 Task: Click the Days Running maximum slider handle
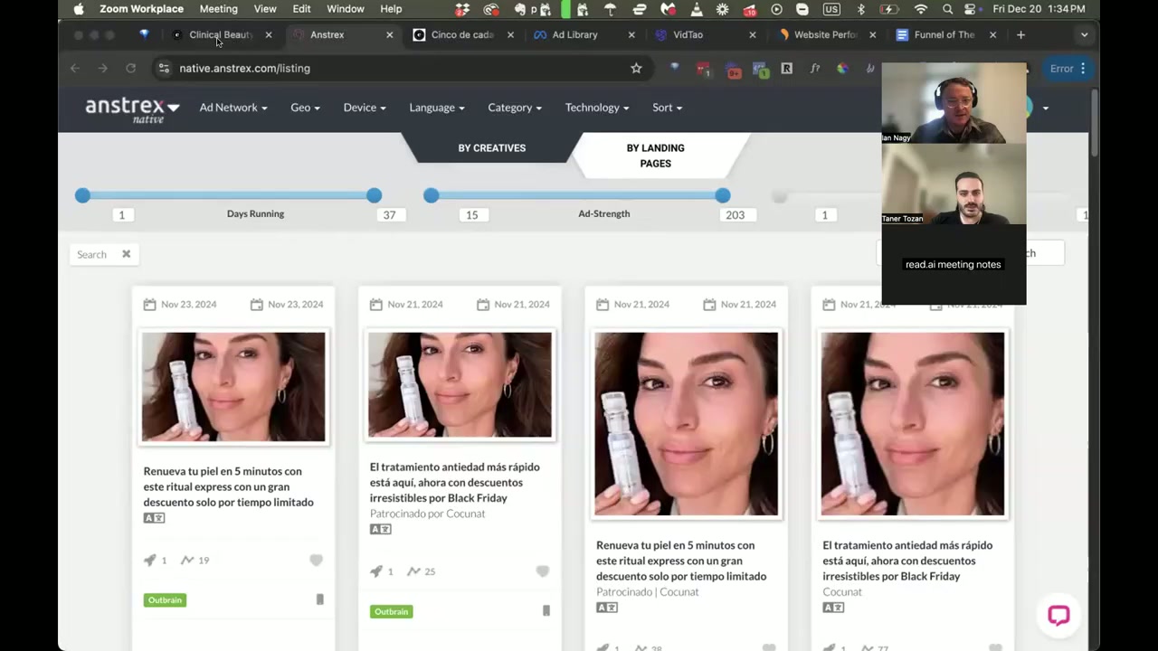tap(374, 195)
